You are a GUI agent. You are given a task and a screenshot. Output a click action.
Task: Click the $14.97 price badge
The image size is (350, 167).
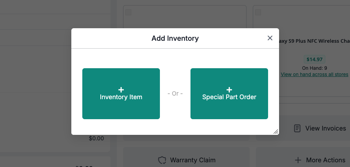tap(314, 60)
